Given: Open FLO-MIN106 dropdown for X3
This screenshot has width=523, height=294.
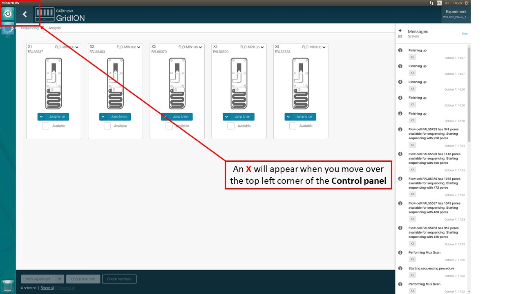Looking at the screenshot, I should (x=190, y=47).
